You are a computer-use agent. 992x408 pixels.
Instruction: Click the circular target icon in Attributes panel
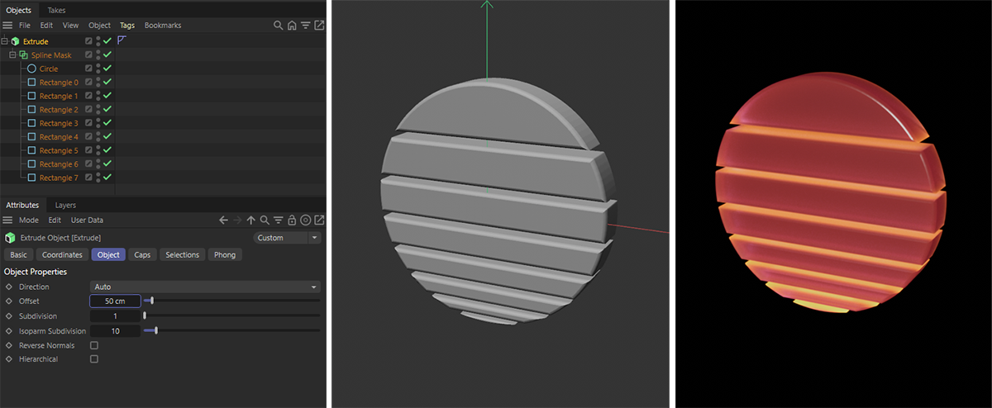click(x=305, y=221)
